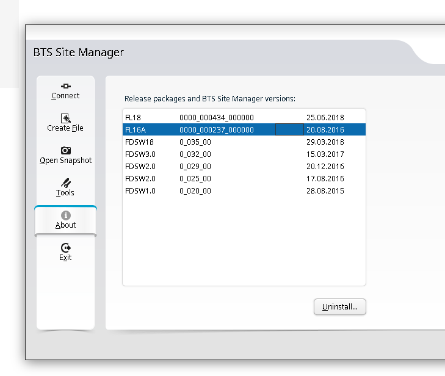Screen dimensions: 445x376
Task: Click date 17.08.2016
Action: (x=325, y=178)
